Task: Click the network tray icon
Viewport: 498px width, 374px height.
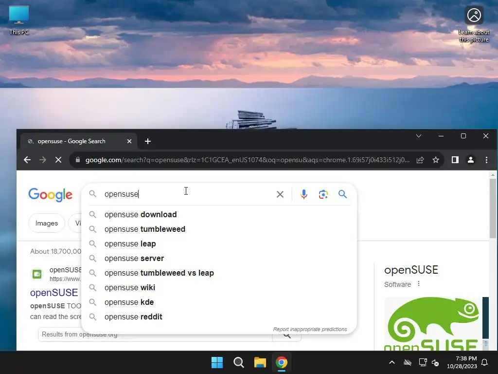Action: pos(423,362)
